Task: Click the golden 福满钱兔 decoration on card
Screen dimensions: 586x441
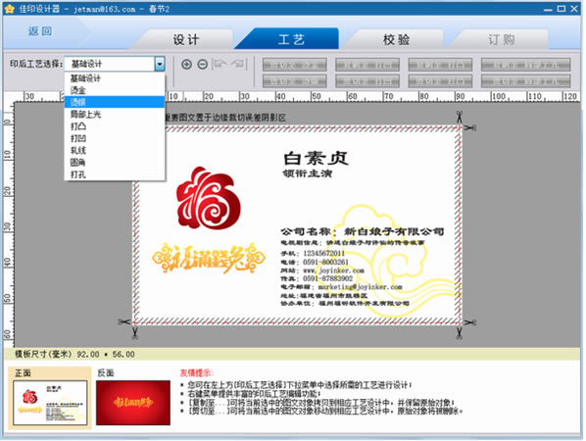Action: pos(209,258)
